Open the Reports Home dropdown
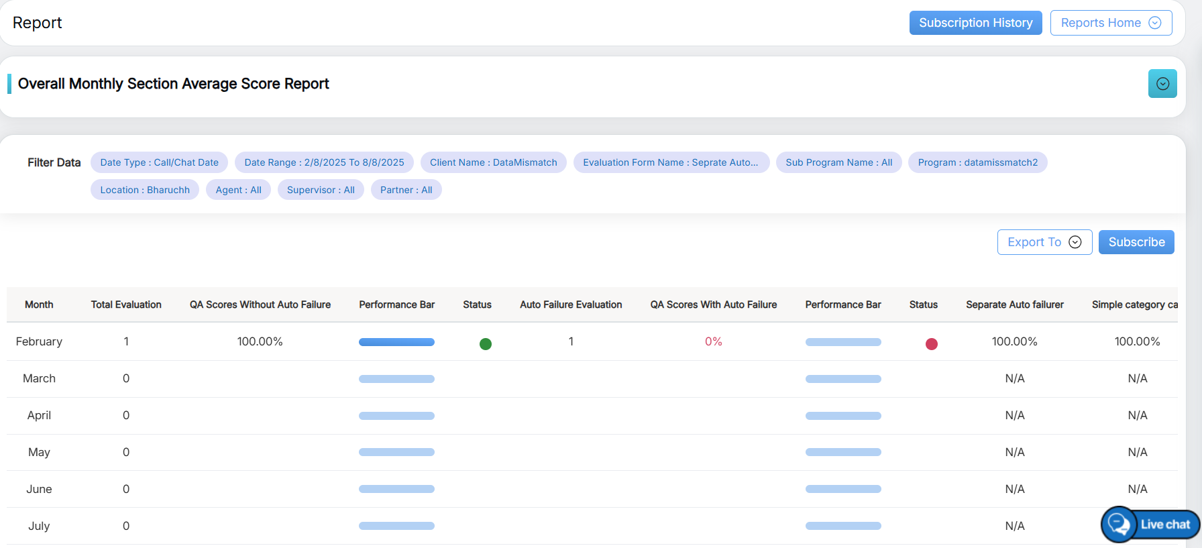 coord(1110,23)
